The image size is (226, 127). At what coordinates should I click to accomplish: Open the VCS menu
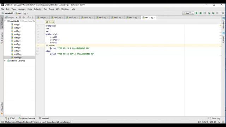tap(58, 9)
